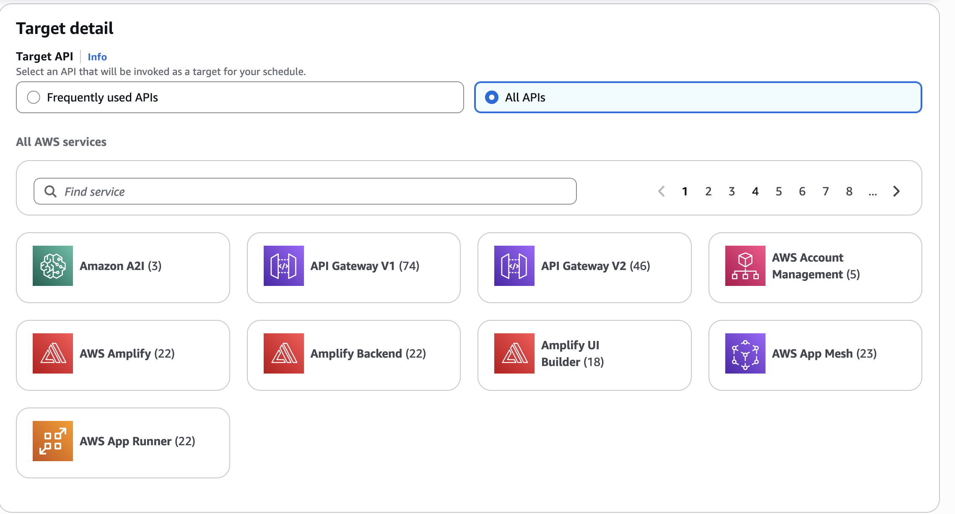
Task: Select the AWS App Mesh icon
Action: tap(745, 353)
